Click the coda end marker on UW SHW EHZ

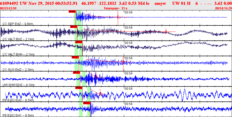click(x=96, y=77)
